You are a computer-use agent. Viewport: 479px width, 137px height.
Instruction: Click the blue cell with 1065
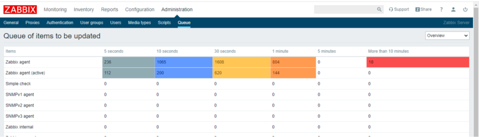pyautogui.click(x=184, y=62)
